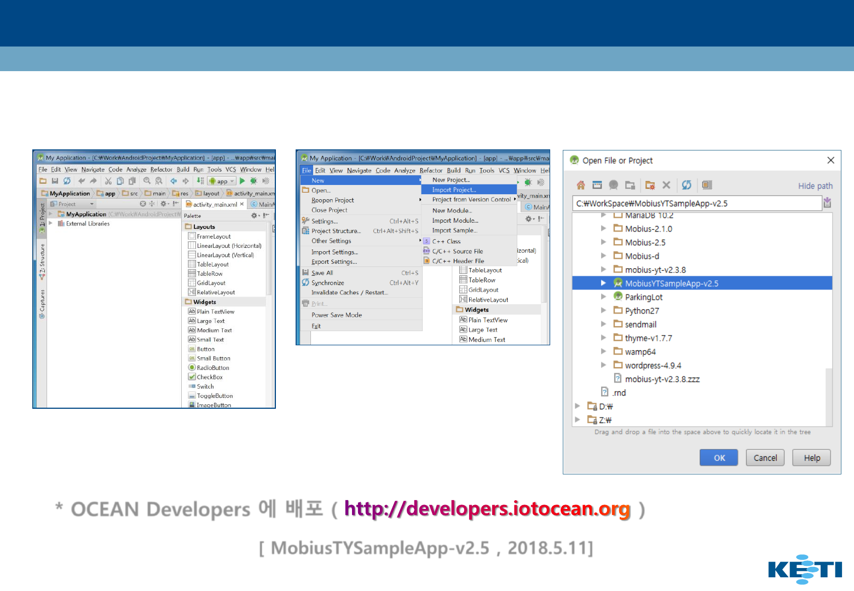Click the blue Back navigation arrow icon
The width and height of the screenshot is (854, 591).
point(174,181)
